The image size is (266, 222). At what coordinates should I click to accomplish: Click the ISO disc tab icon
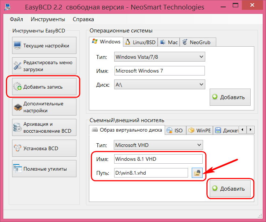point(169,130)
